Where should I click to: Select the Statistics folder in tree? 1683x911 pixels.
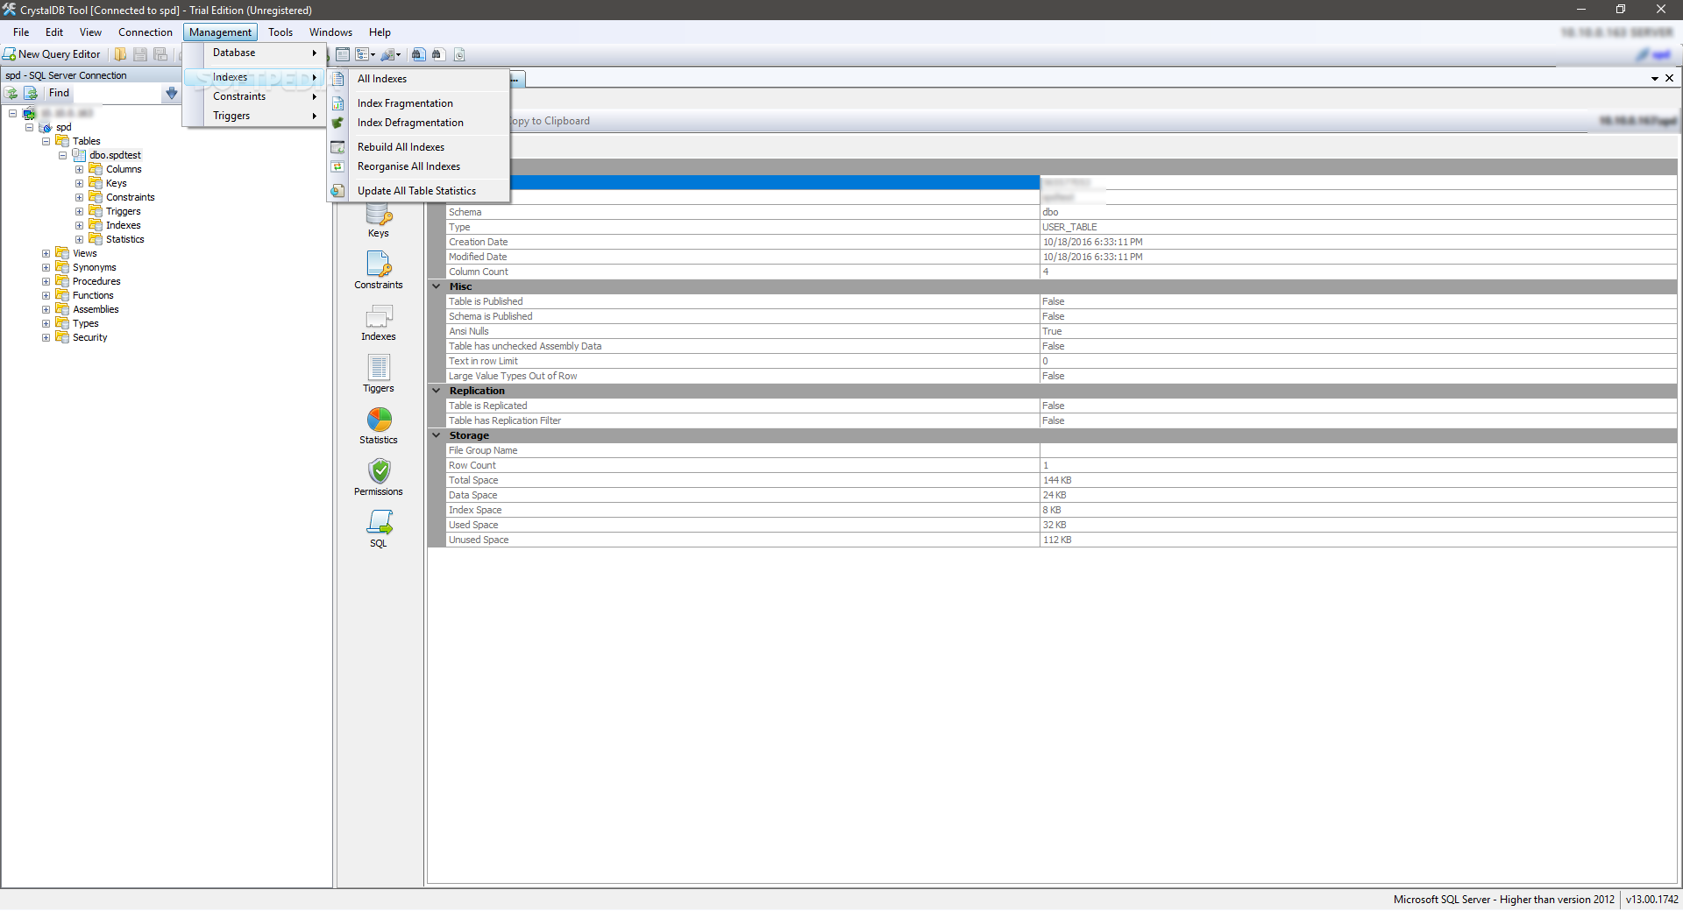click(124, 239)
